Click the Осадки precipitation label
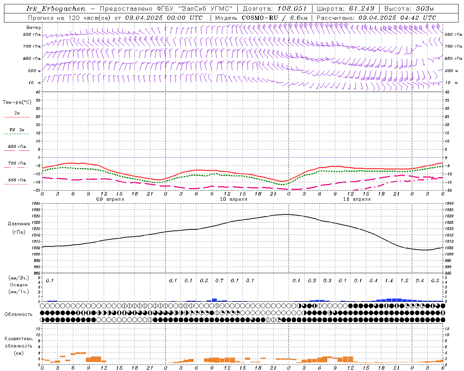The width and height of the screenshot is (464, 371). (18, 285)
